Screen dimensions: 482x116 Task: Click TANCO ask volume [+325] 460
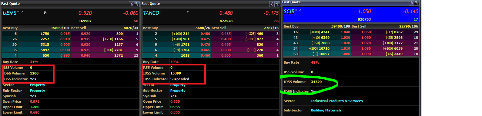254,34
